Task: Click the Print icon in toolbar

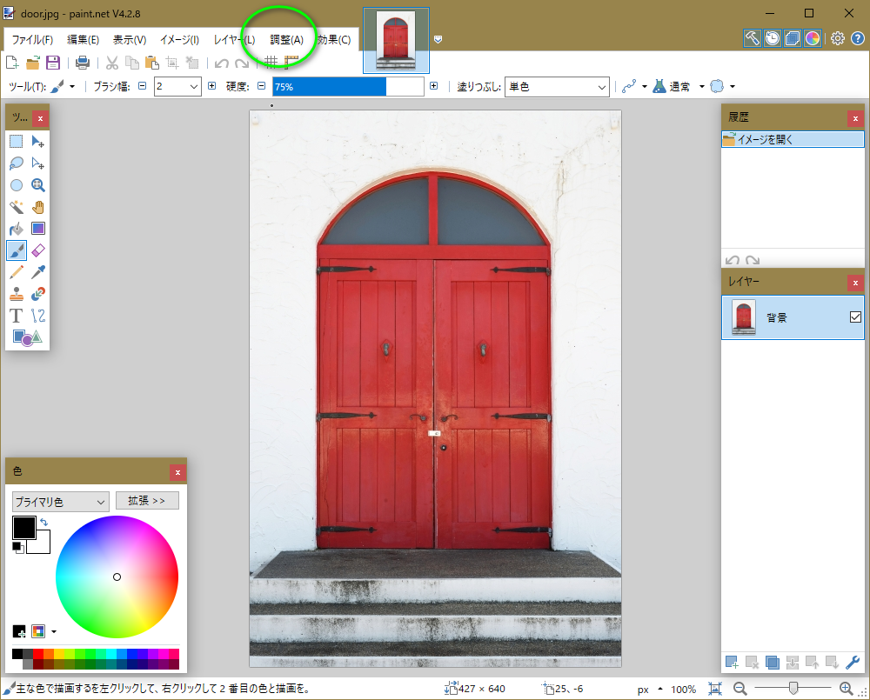Action: 83,63
